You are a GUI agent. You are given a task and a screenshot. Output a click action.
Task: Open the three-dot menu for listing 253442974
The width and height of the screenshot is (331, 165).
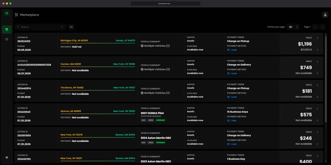(317, 85)
